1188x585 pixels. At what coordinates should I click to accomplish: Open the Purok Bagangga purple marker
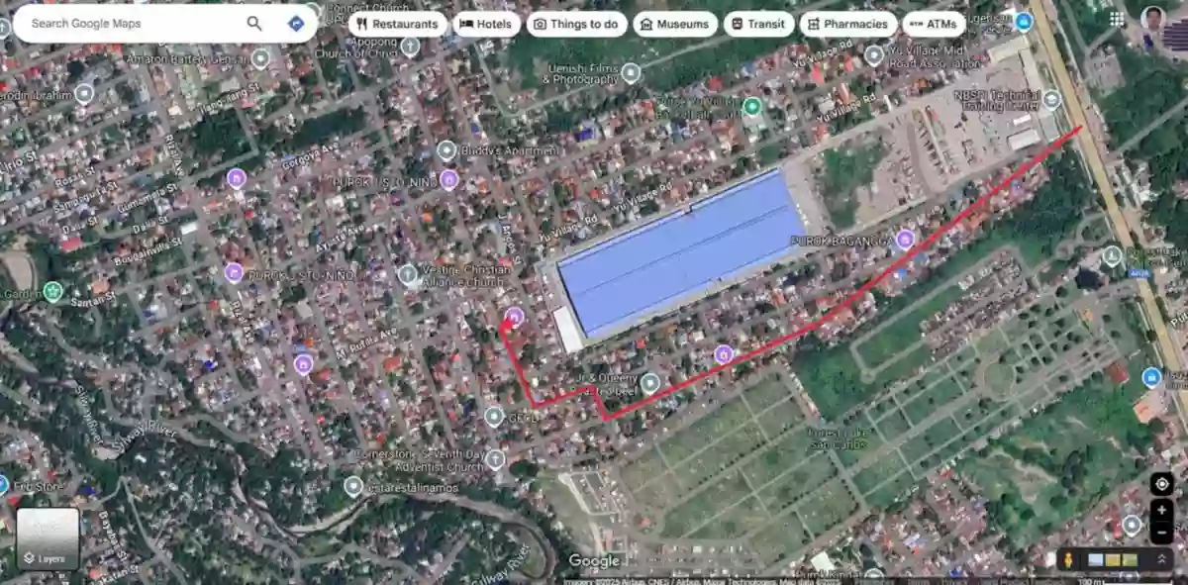905,240
